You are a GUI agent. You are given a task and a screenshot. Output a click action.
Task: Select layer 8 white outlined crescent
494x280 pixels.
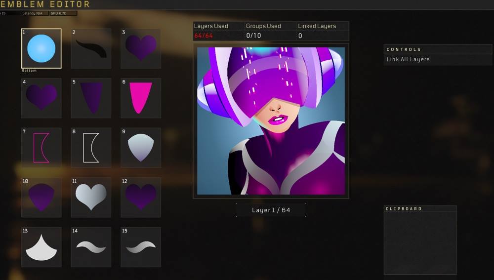[91, 148]
